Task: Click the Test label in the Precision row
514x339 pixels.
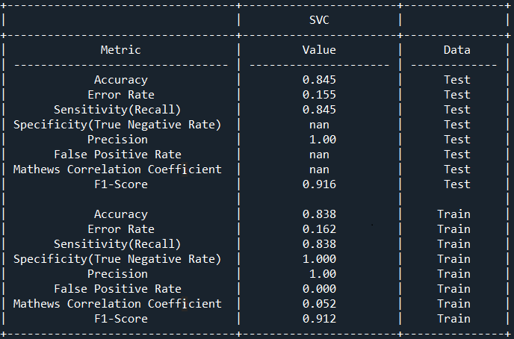Action: [x=456, y=140]
